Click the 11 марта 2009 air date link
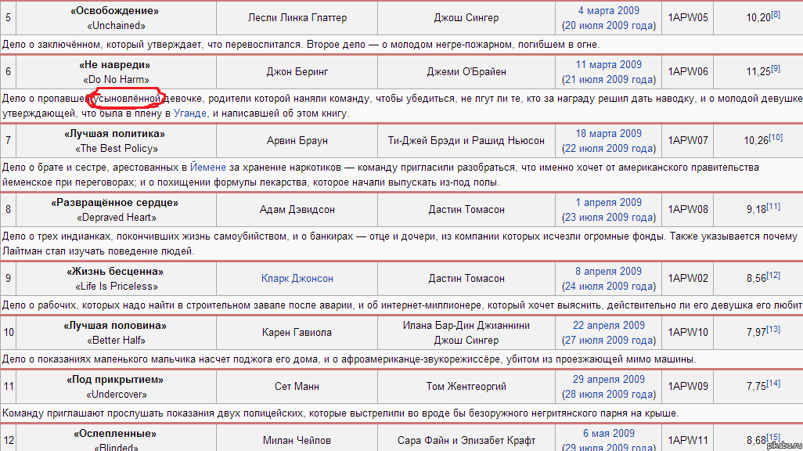The width and height of the screenshot is (803, 451). pos(608,65)
